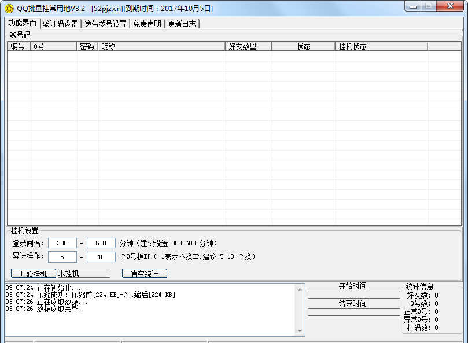Edit 累计操作 minimum field 5

click(62, 257)
